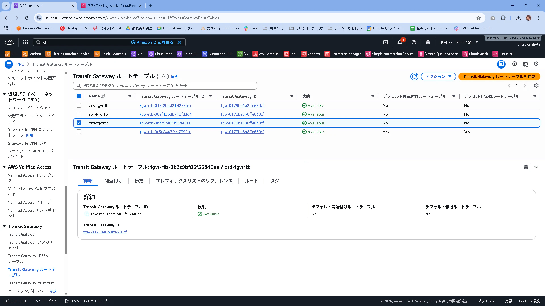Open the info panel icon
Viewport: 545px width, 306px height.
pyautogui.click(x=515, y=64)
